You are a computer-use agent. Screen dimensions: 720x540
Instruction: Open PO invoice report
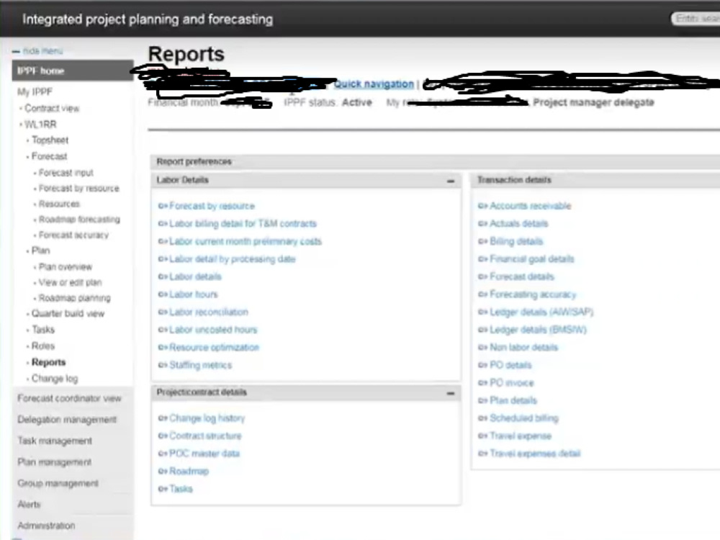(511, 382)
